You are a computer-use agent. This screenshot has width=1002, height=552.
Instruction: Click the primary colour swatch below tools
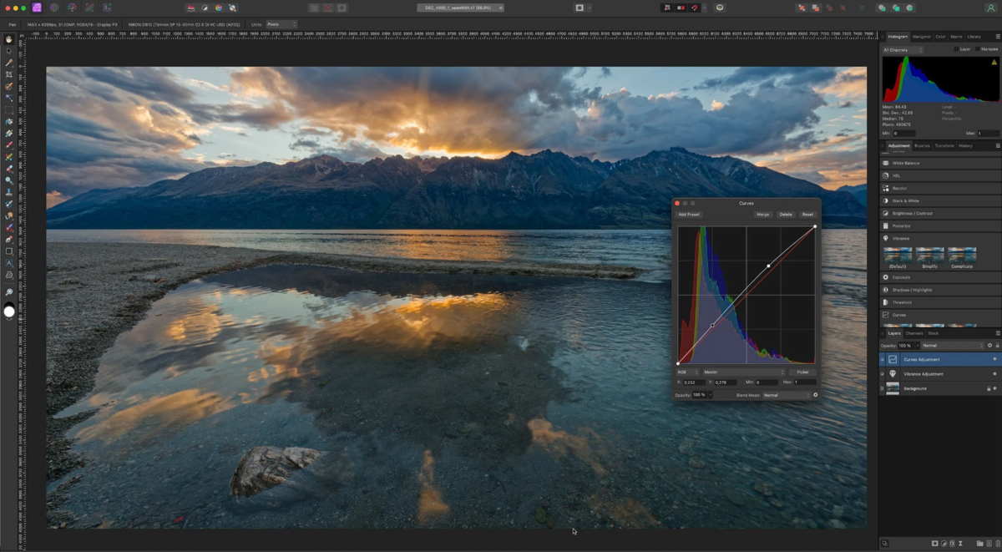click(x=9, y=311)
